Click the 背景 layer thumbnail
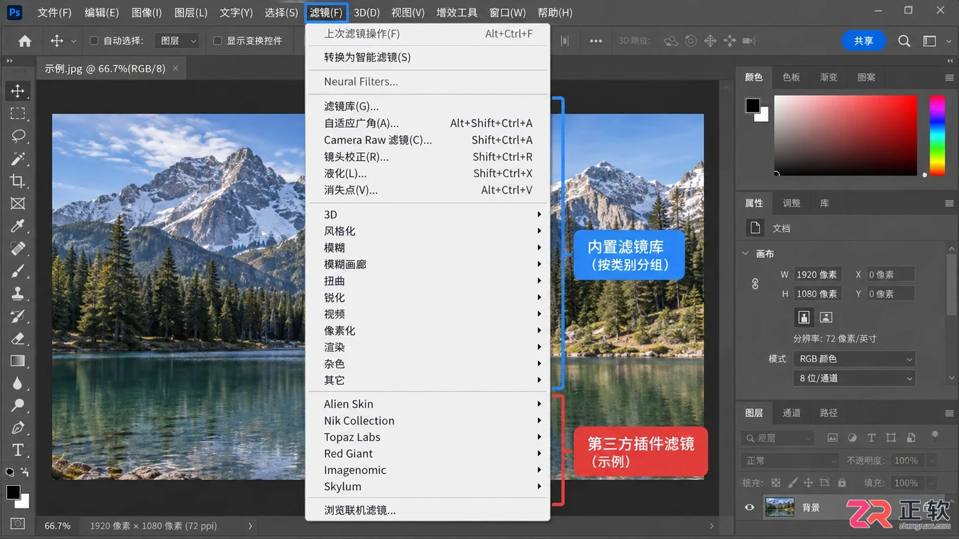This screenshot has width=959, height=539. (x=780, y=508)
